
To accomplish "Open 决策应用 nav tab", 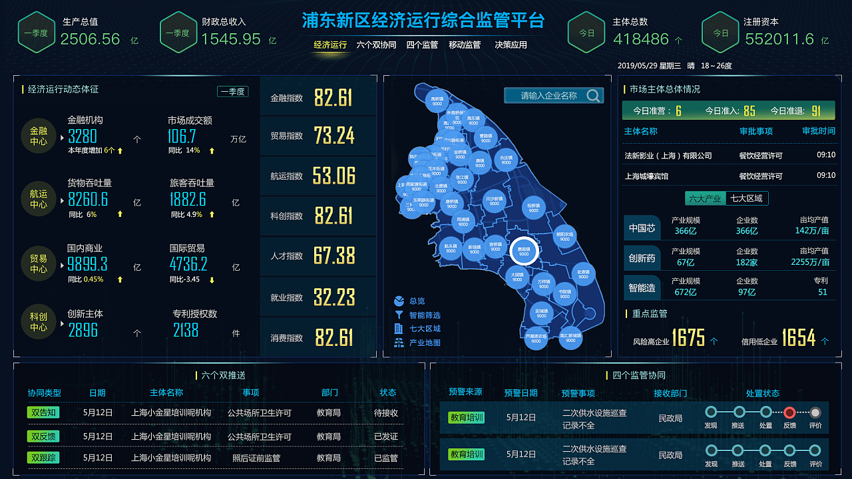I will (x=511, y=45).
